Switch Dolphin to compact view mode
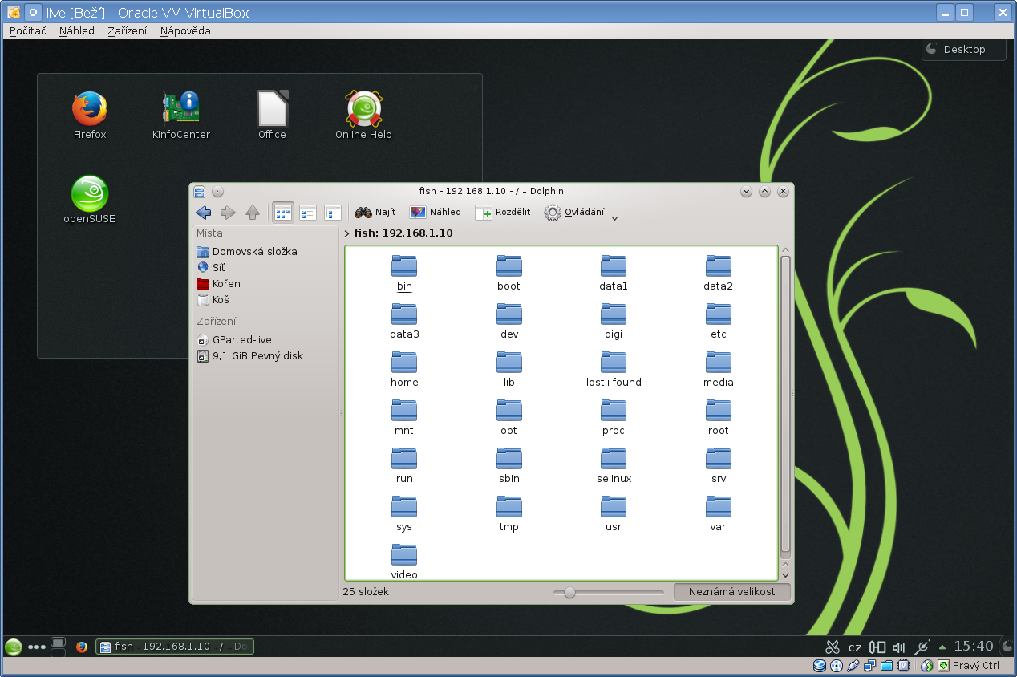 pyautogui.click(x=308, y=213)
